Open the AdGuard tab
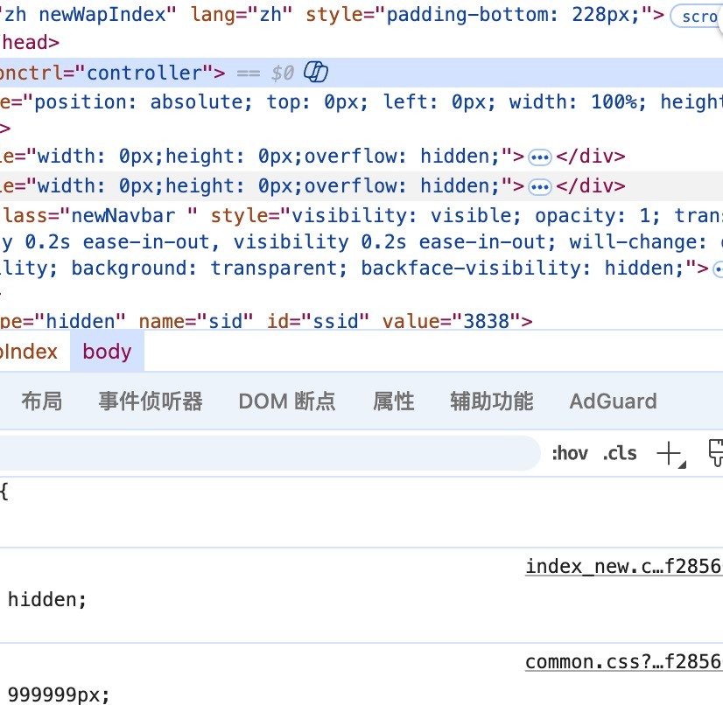The image size is (723, 705). click(x=613, y=401)
